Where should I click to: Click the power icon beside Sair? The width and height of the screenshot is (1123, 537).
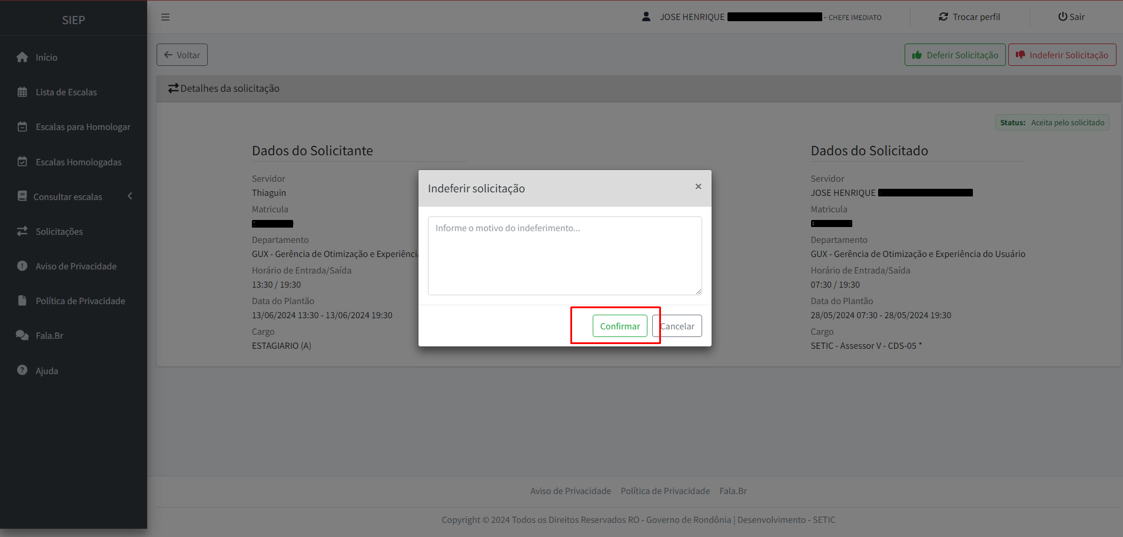[1062, 16]
